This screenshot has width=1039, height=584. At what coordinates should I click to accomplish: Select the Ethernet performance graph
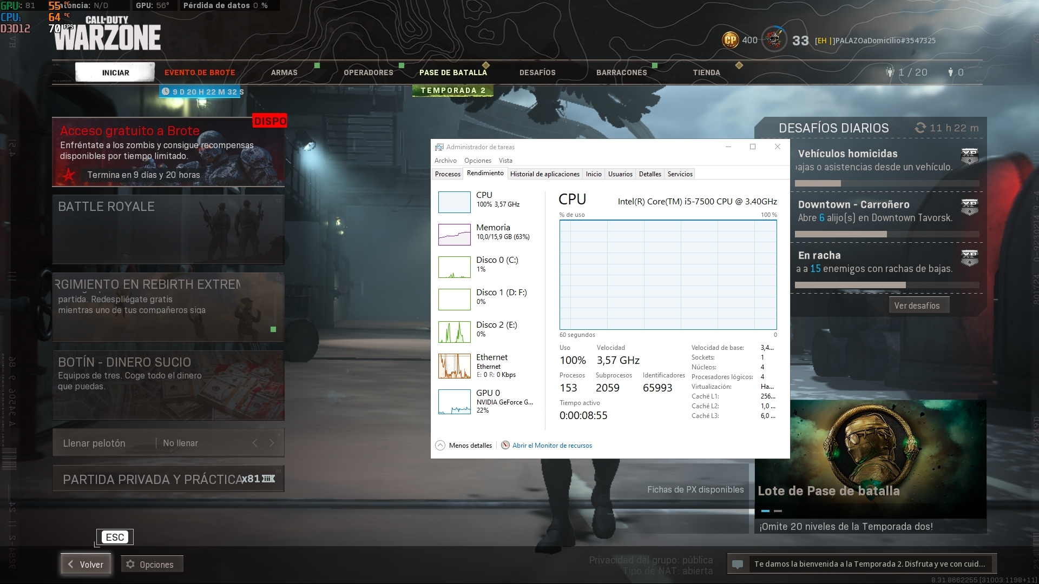[x=454, y=366]
